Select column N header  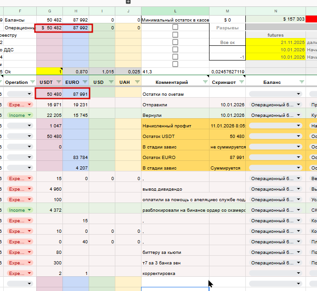(276, 11)
